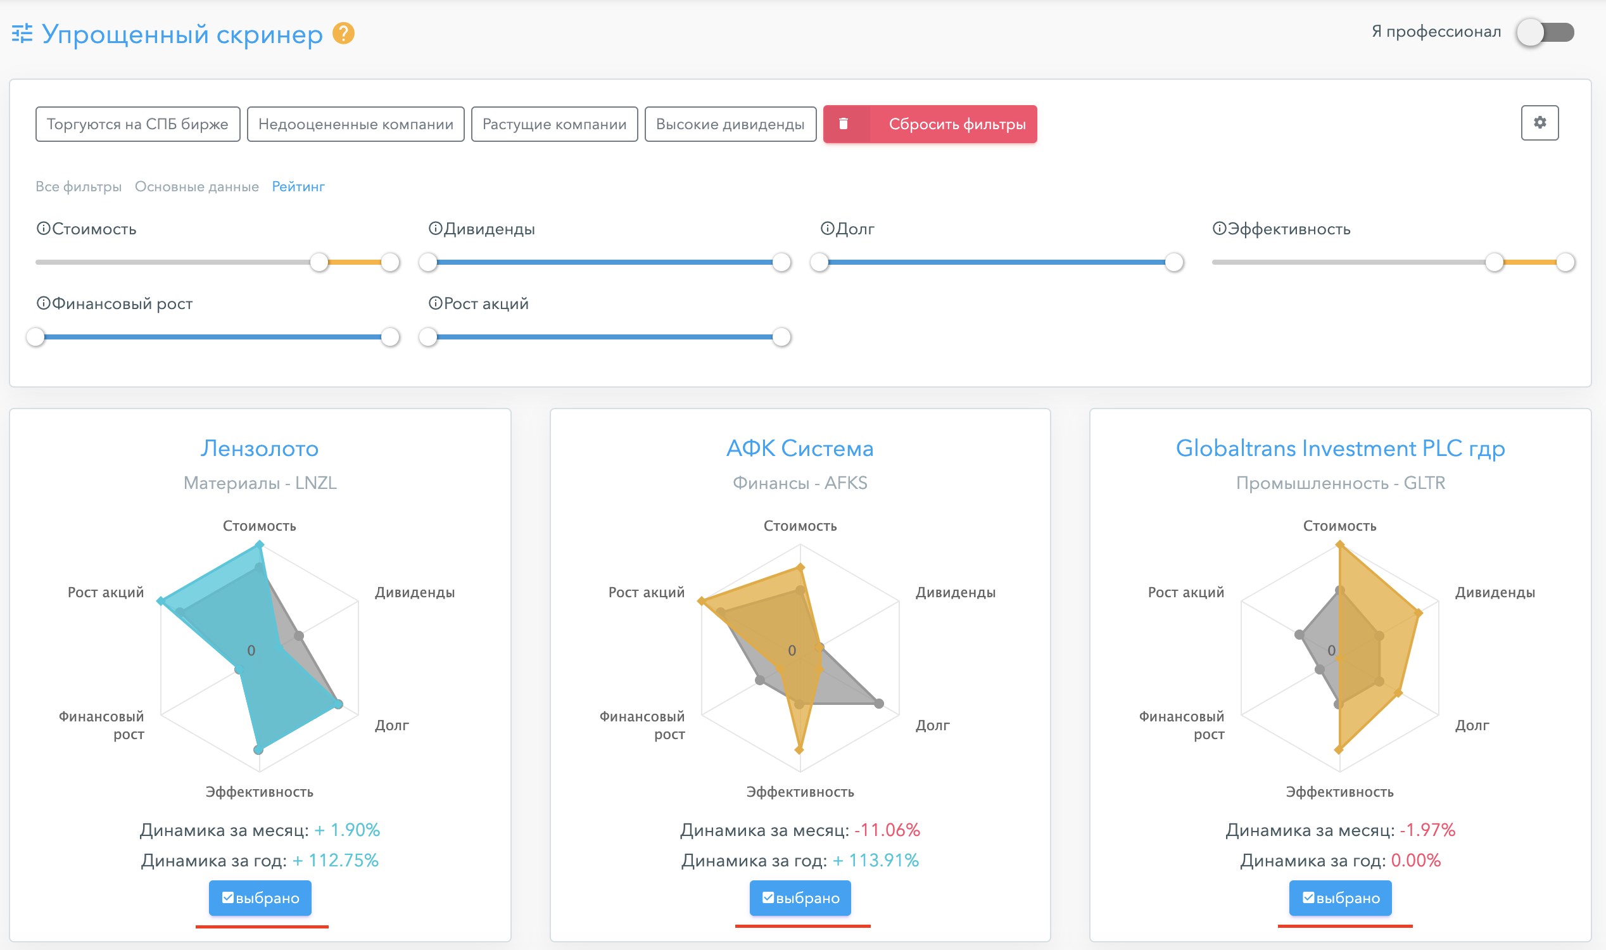Click the Эффективность slider lower handle
The height and width of the screenshot is (950, 1606).
tap(1495, 262)
